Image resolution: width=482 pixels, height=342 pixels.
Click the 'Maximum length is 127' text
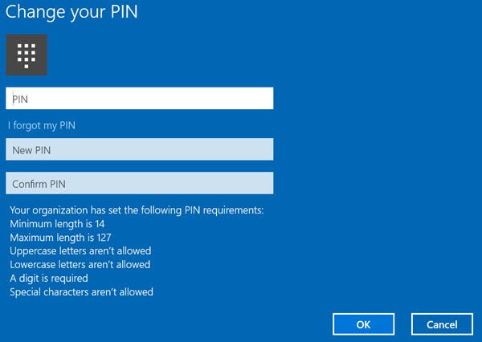[x=60, y=238]
